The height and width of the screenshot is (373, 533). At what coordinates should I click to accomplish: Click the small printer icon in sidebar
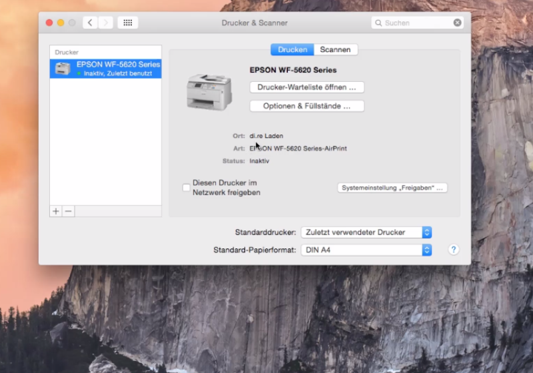pos(63,69)
